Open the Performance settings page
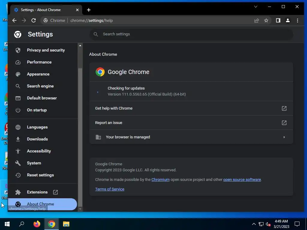307x230 pixels. click(43, 62)
